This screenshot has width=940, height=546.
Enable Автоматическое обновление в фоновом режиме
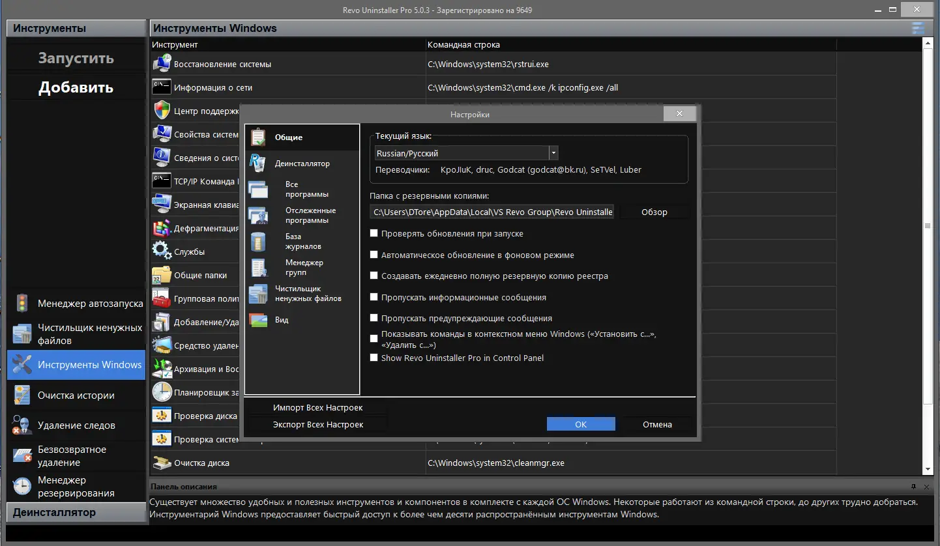[x=374, y=255]
